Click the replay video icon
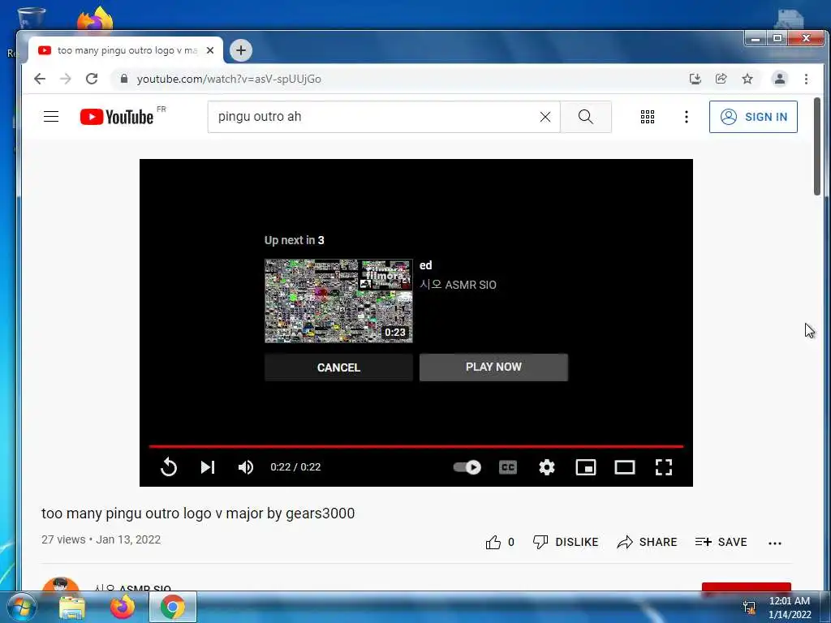The height and width of the screenshot is (623, 831). pyautogui.click(x=169, y=466)
